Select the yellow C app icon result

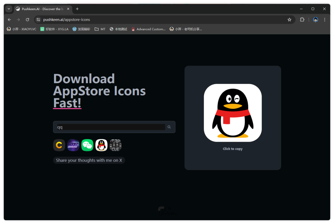click(x=59, y=145)
